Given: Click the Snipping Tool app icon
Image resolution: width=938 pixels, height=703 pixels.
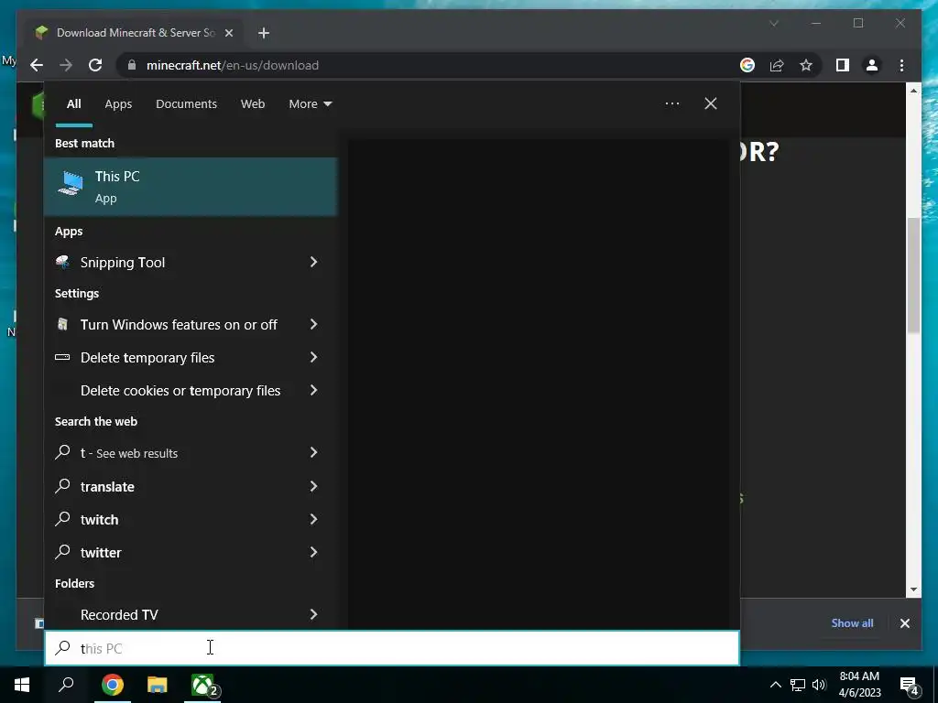Looking at the screenshot, I should click(62, 262).
